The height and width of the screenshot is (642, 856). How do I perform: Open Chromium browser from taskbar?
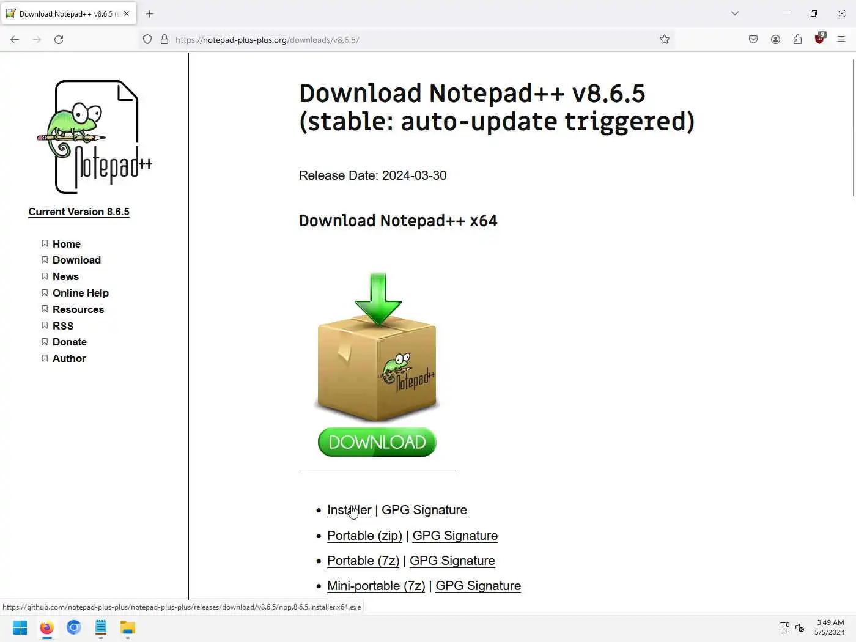pyautogui.click(x=74, y=628)
